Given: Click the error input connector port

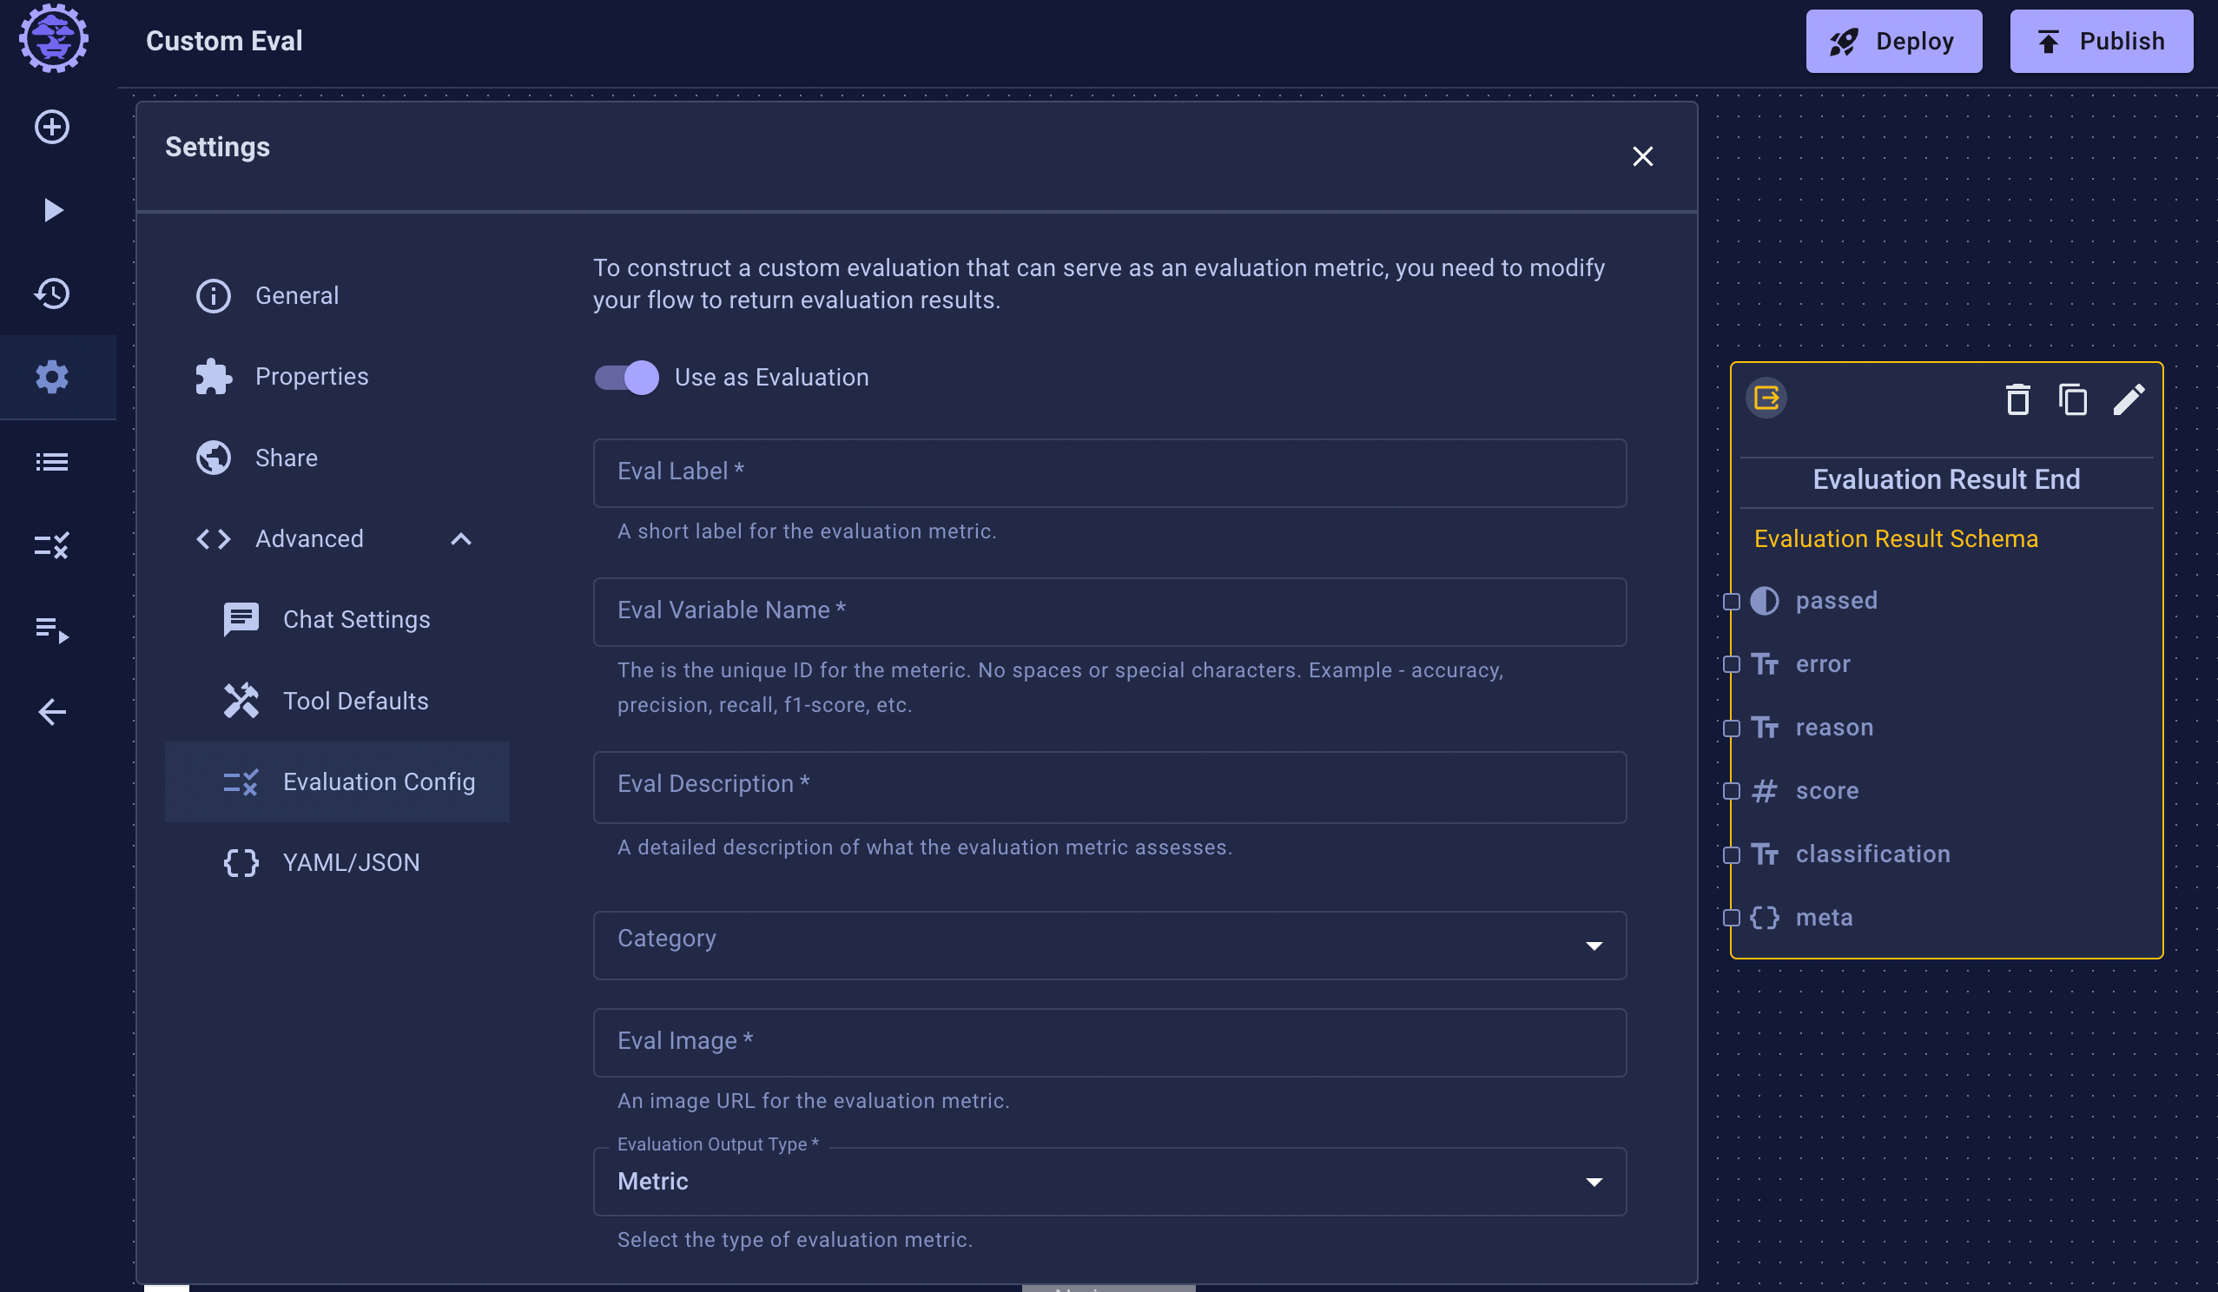Looking at the screenshot, I should [x=1731, y=664].
